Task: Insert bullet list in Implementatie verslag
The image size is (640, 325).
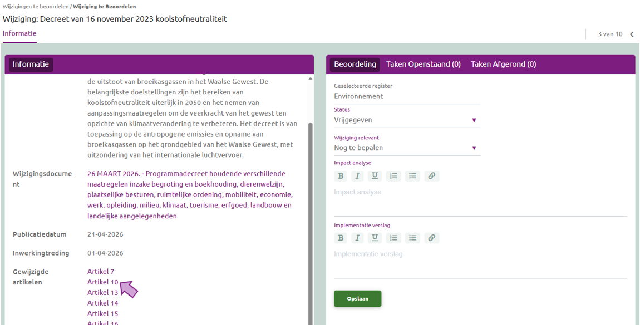Action: [x=412, y=238]
